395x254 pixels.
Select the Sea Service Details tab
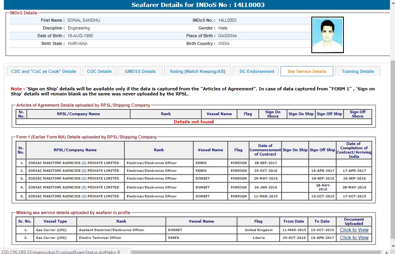point(307,71)
